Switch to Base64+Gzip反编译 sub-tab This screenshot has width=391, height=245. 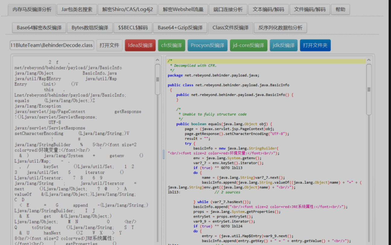[x=180, y=27]
